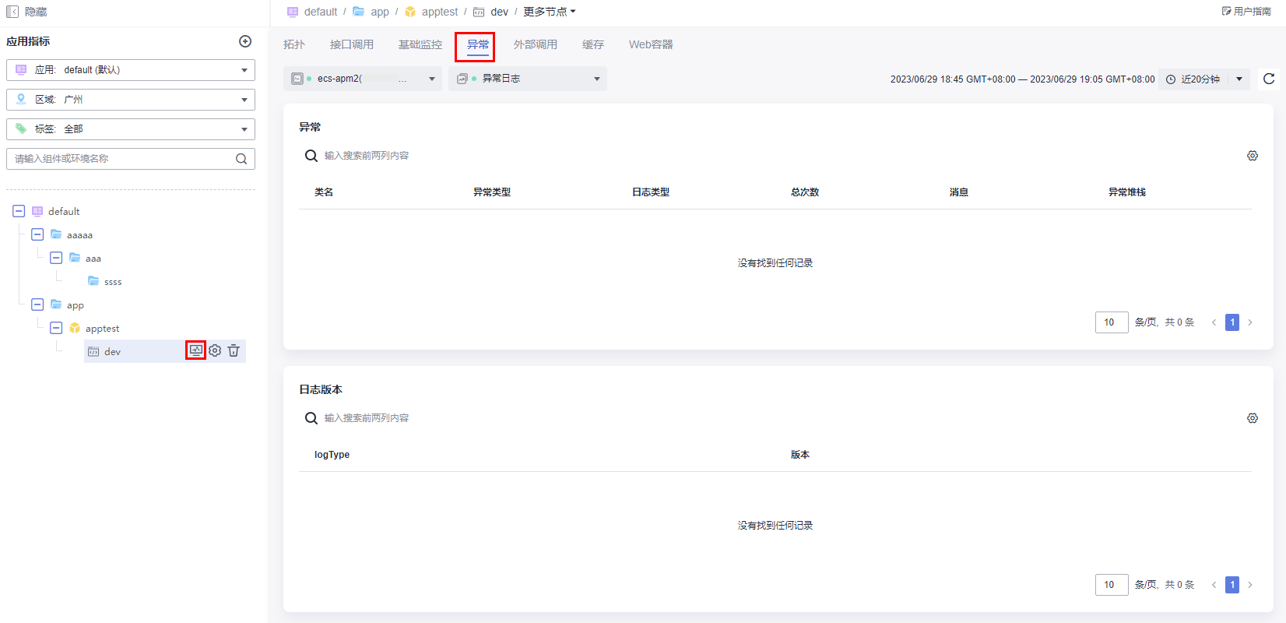Open the 用户指南 link
The image size is (1286, 623).
[x=1246, y=12]
